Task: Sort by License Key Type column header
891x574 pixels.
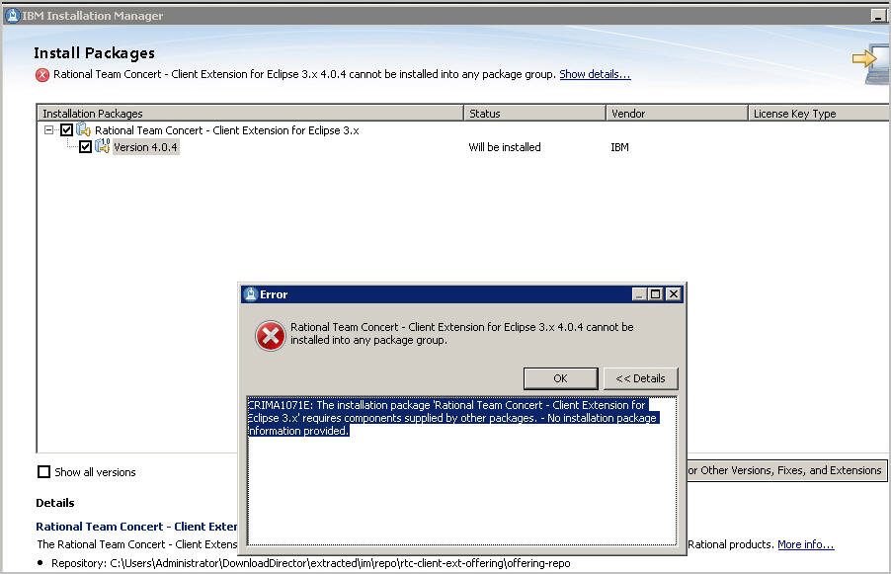Action: tap(820, 113)
